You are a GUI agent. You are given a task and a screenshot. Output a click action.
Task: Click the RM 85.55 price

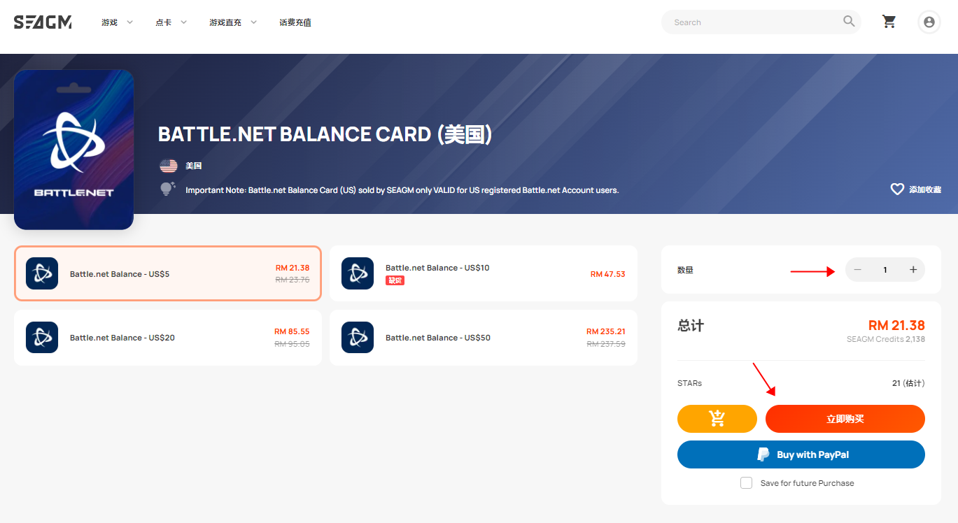pyautogui.click(x=292, y=331)
